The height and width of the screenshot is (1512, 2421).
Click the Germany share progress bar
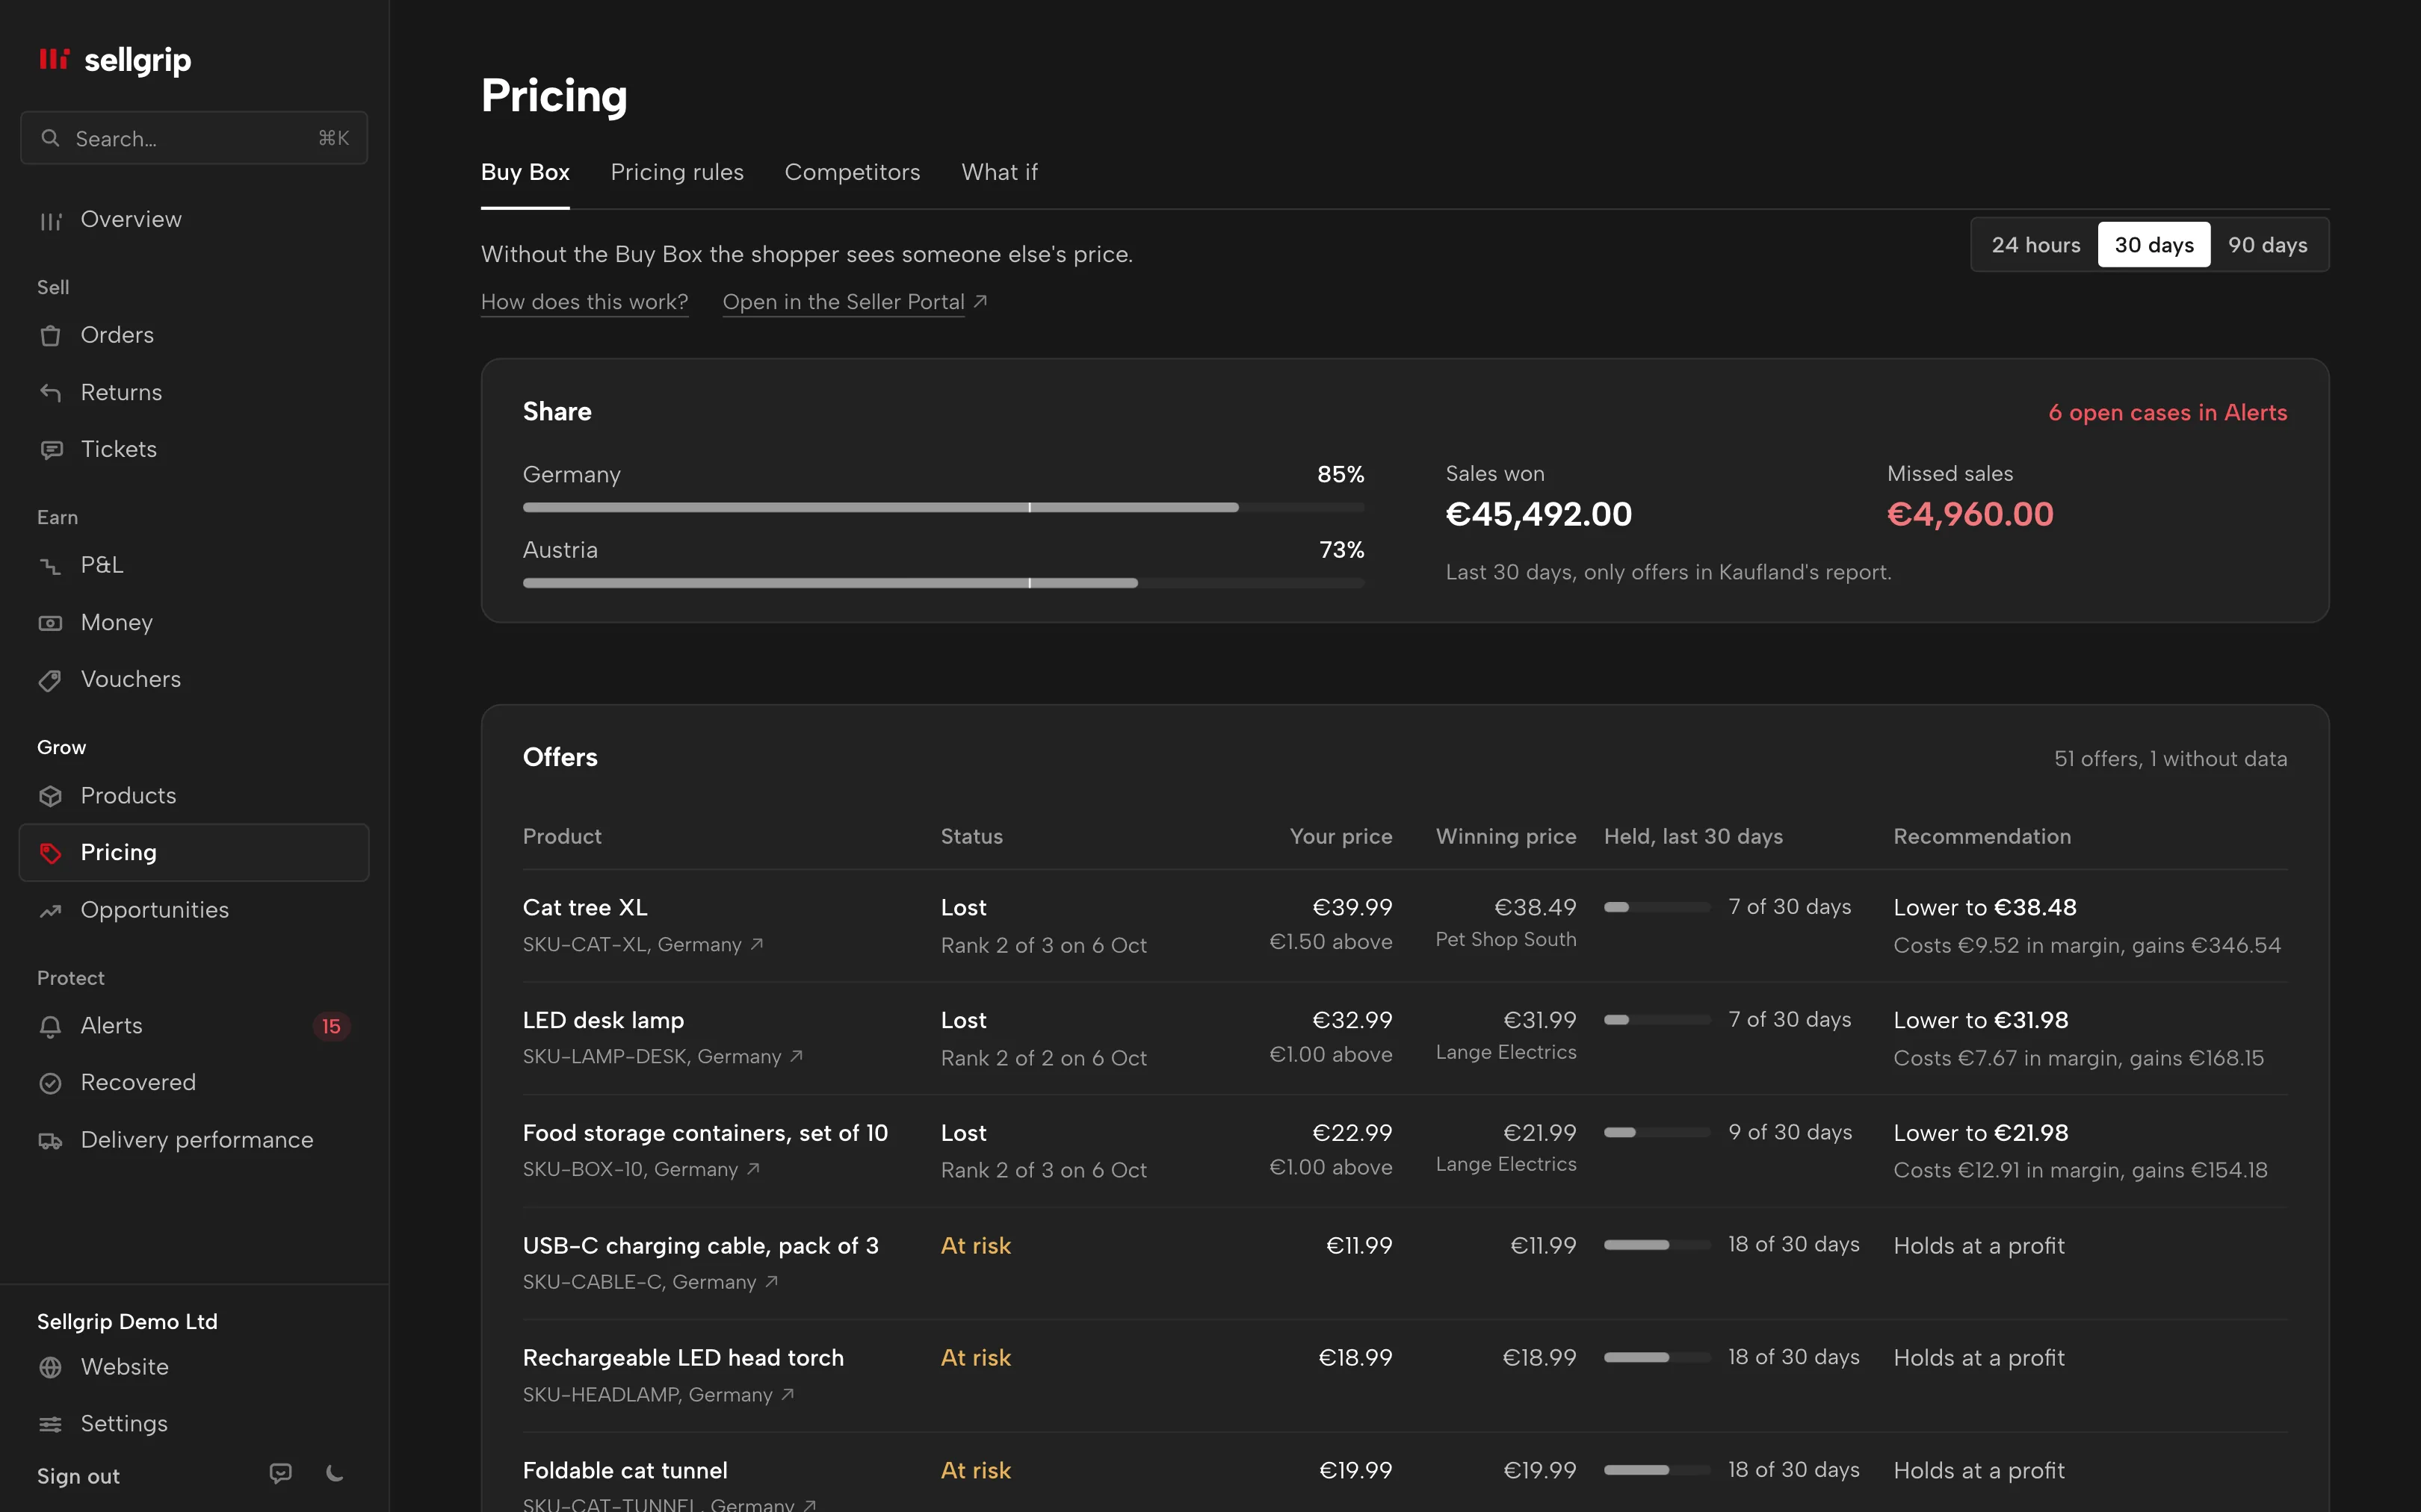[944, 507]
